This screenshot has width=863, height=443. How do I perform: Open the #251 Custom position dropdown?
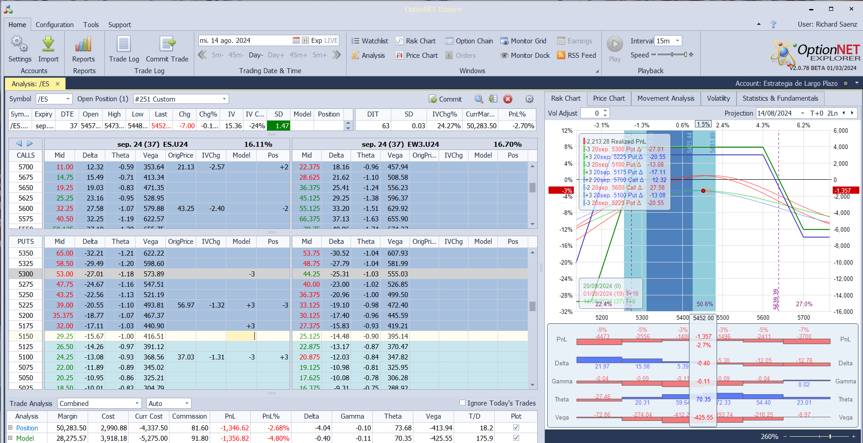(x=224, y=99)
